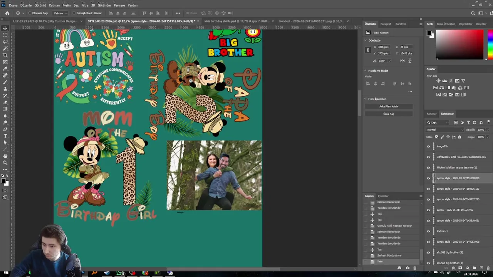This screenshot has width=493, height=277.
Task: Filter layers by pixel layer icon
Action: point(456,122)
